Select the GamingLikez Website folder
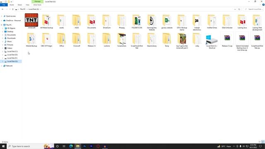The width and height of the screenshot is (265, 149). point(152,22)
